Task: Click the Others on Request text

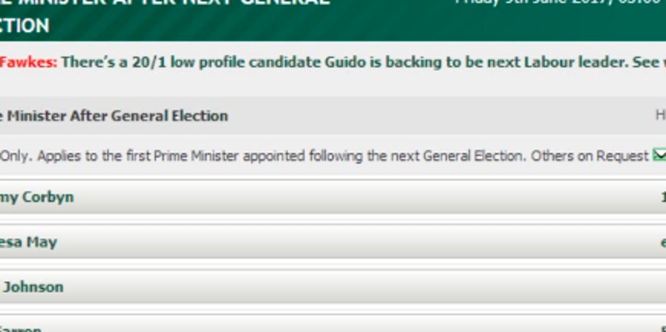Action: (589, 155)
